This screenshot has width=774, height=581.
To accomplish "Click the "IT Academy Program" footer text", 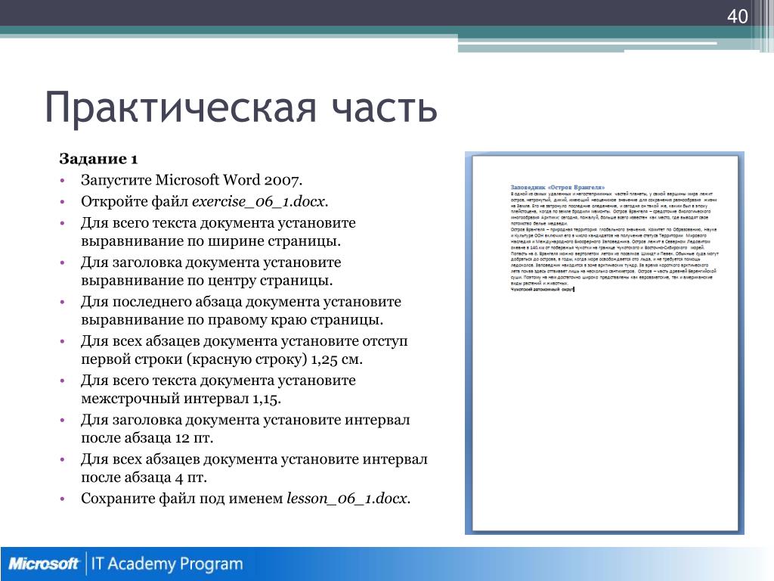I will 167,564.
